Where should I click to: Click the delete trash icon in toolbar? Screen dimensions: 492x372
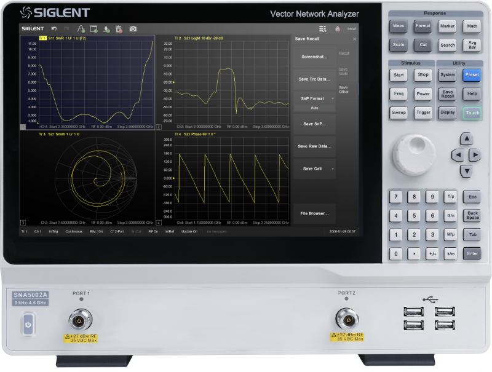tap(119, 29)
